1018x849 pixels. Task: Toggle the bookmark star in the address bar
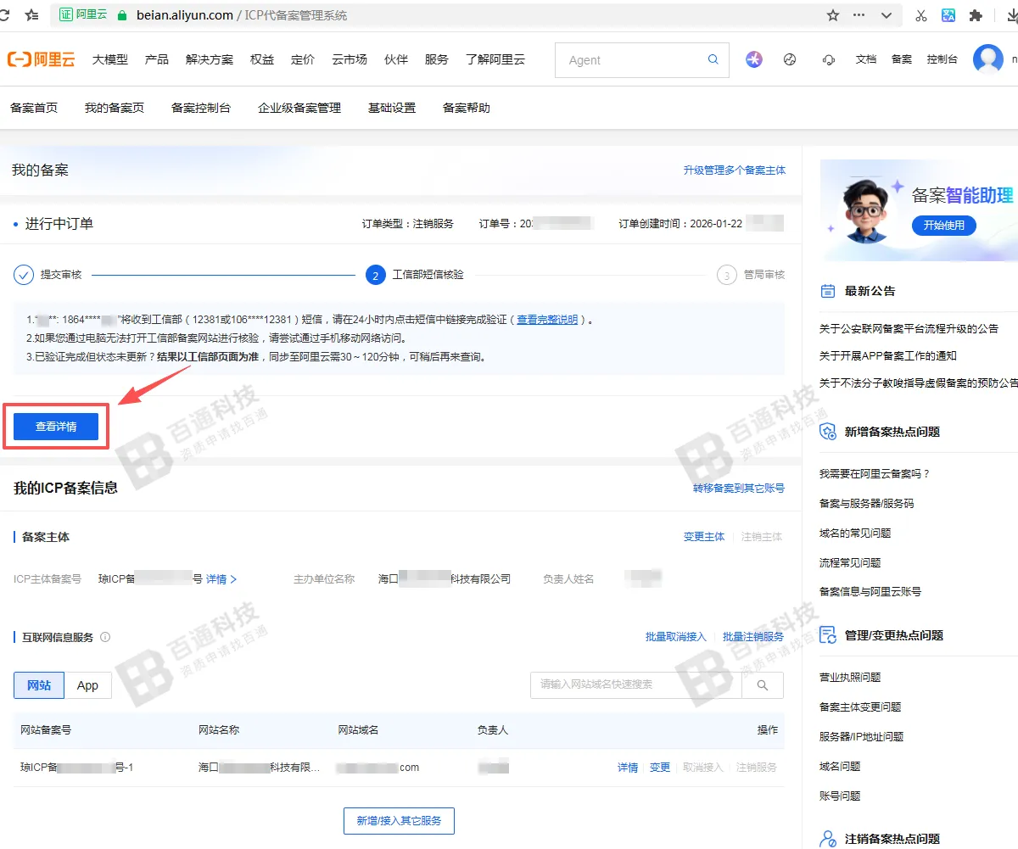point(834,14)
